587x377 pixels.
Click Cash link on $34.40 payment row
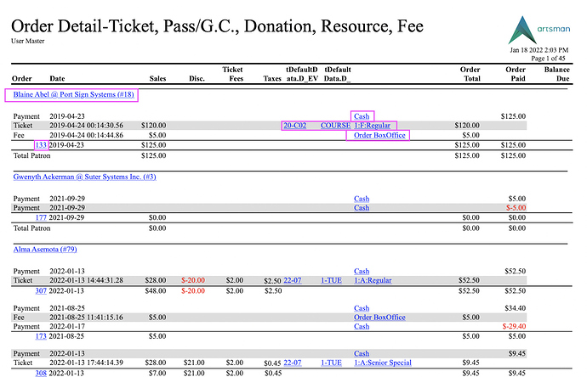pyautogui.click(x=362, y=308)
